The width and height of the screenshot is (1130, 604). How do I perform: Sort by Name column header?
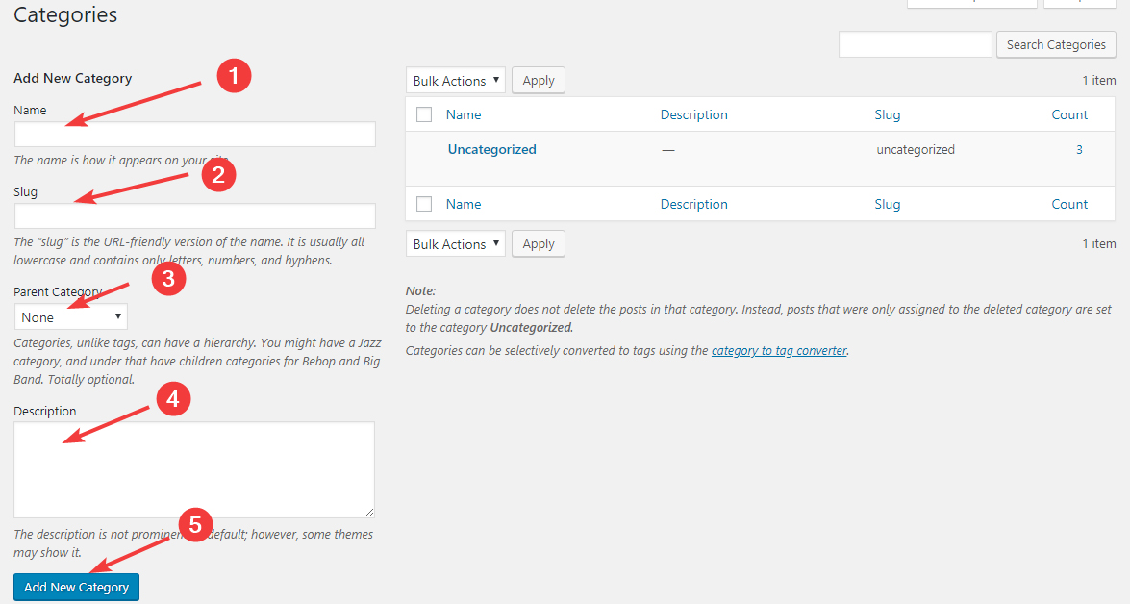tap(464, 114)
